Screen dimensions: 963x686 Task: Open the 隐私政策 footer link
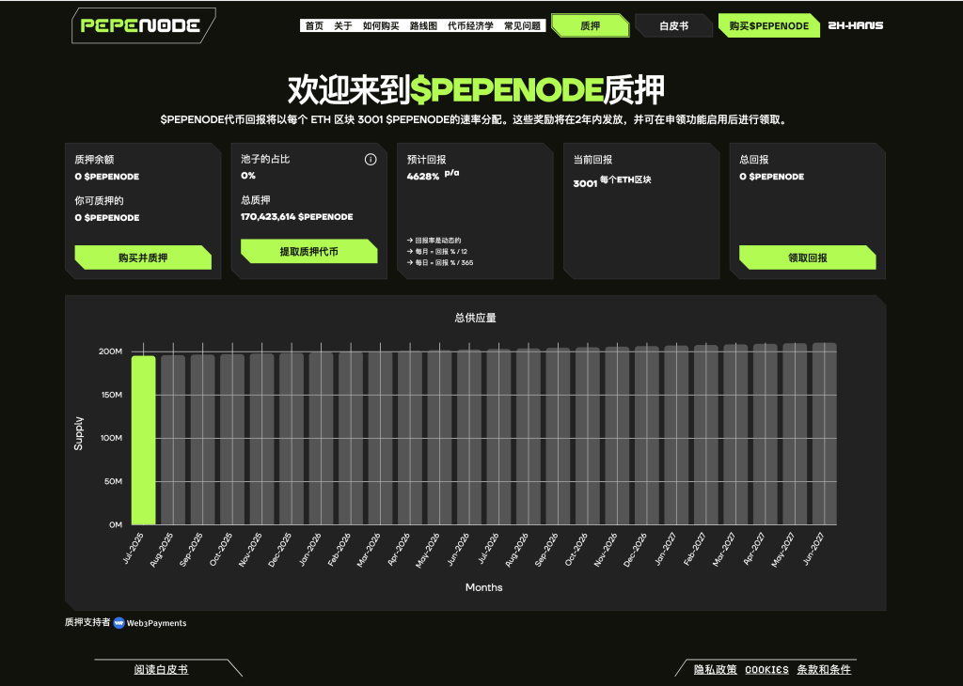point(716,669)
